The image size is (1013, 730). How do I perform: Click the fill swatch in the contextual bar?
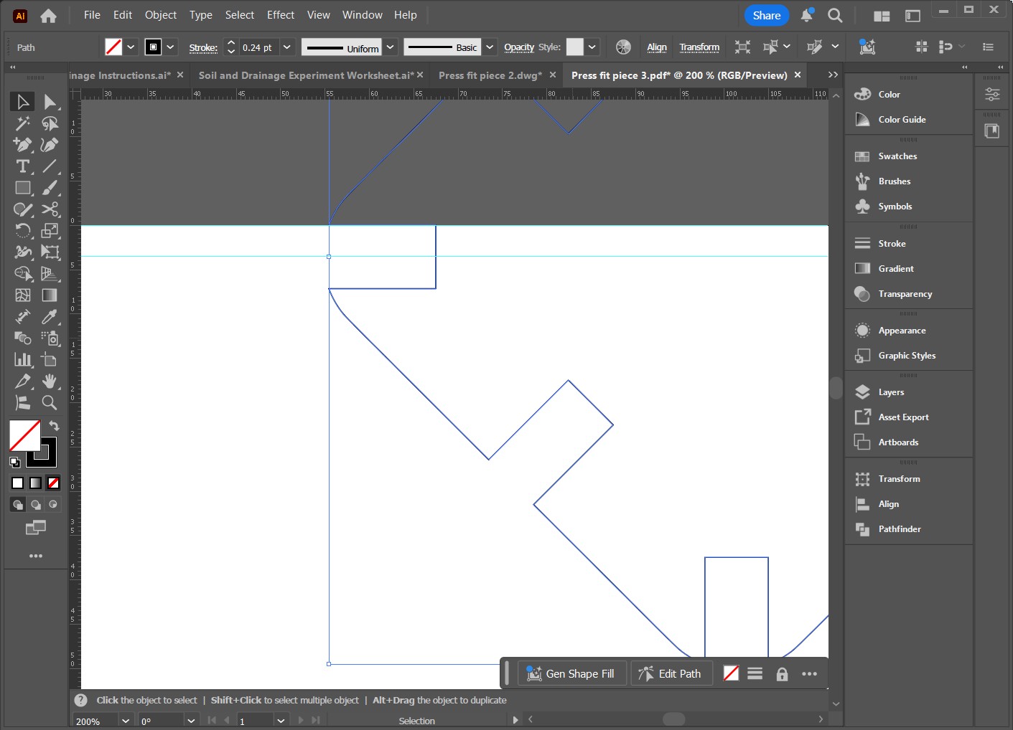pos(731,673)
